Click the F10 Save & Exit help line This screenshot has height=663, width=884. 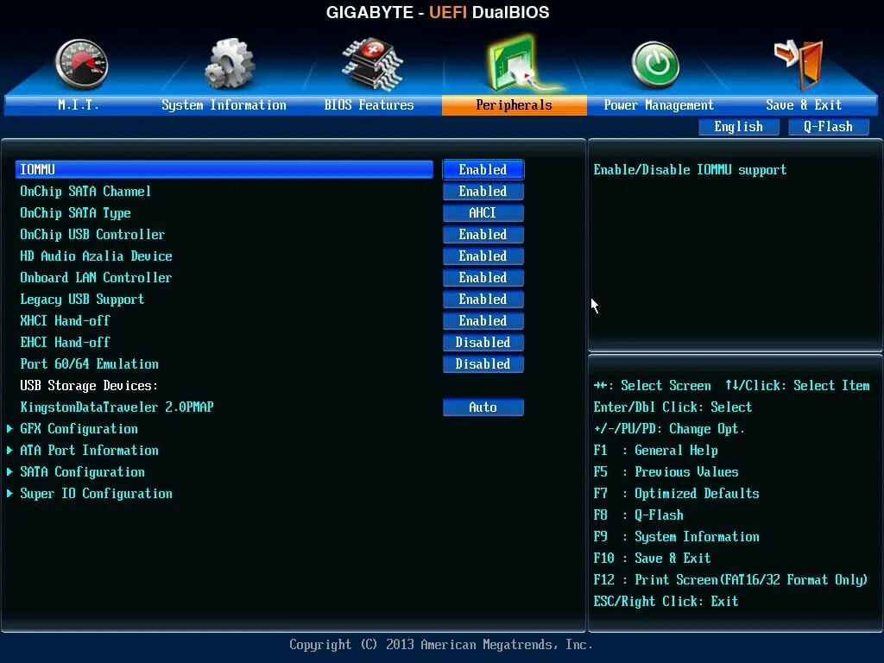pyautogui.click(x=653, y=559)
